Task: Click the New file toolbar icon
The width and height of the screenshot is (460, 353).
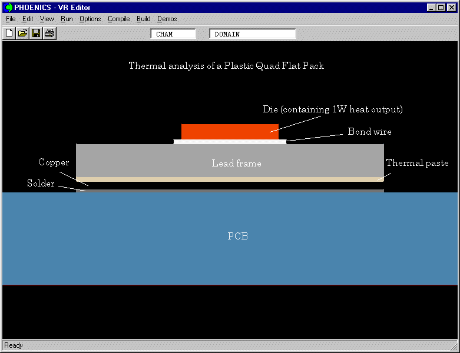Action: click(x=9, y=34)
